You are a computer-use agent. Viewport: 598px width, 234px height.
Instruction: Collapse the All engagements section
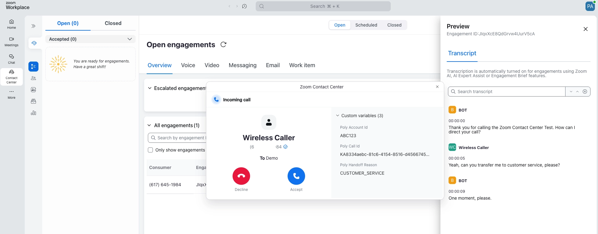[149, 125]
